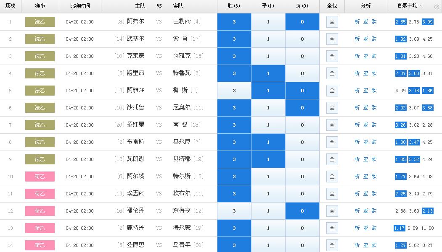Open 亚 link for 布雷斯 vs 奥尔良
Image resolution: width=442 pixels, height=252 pixels.
point(365,142)
